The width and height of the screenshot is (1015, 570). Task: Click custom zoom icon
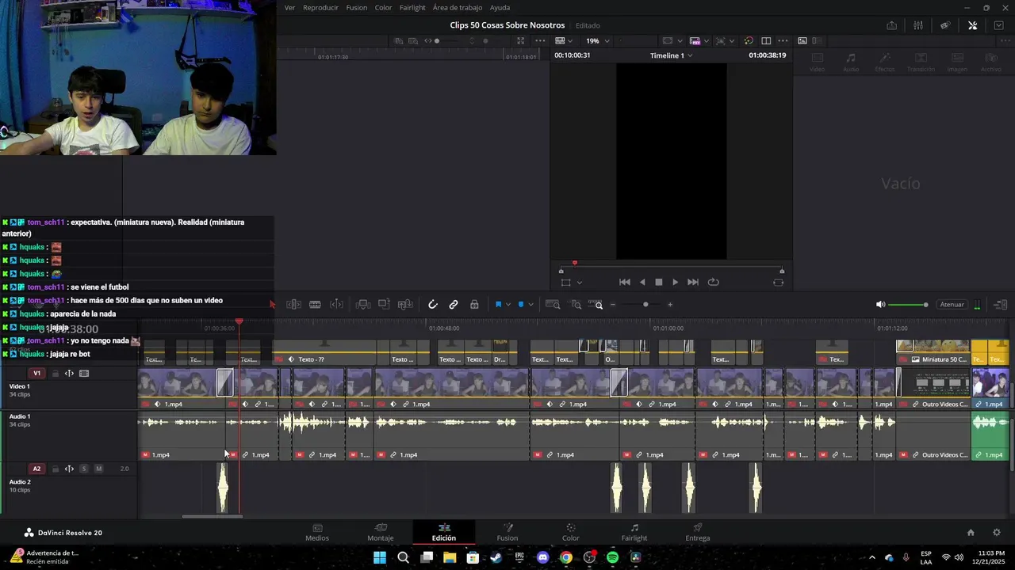[596, 305]
